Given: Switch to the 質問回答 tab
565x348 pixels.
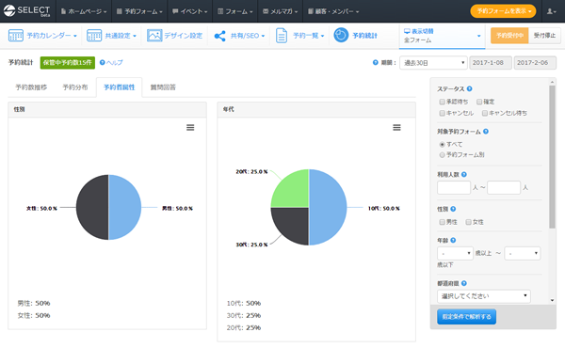Looking at the screenshot, I should [163, 87].
